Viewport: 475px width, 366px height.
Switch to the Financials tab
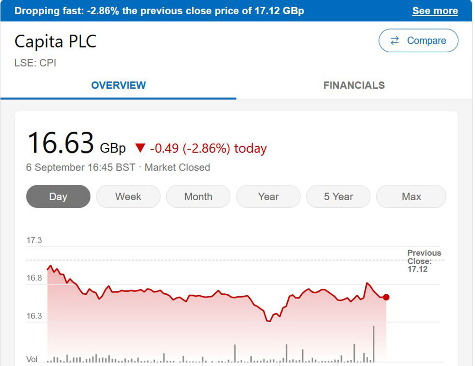pos(354,86)
